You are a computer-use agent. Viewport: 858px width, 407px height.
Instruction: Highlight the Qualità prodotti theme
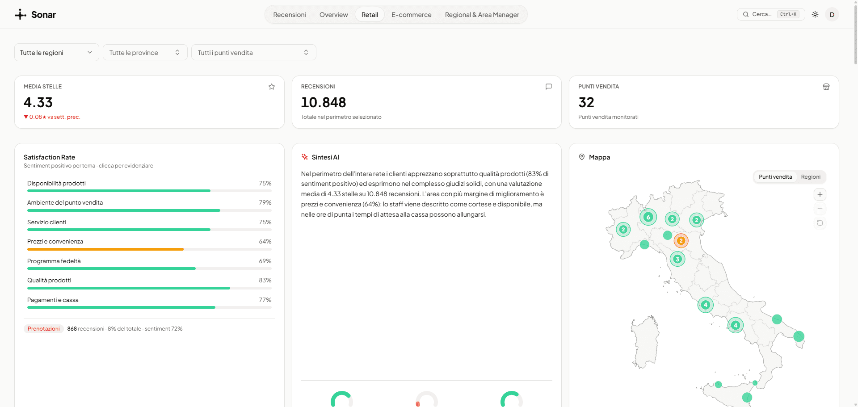(149, 283)
